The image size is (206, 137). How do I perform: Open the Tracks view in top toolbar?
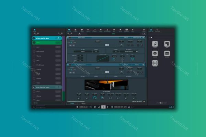point(82,30)
